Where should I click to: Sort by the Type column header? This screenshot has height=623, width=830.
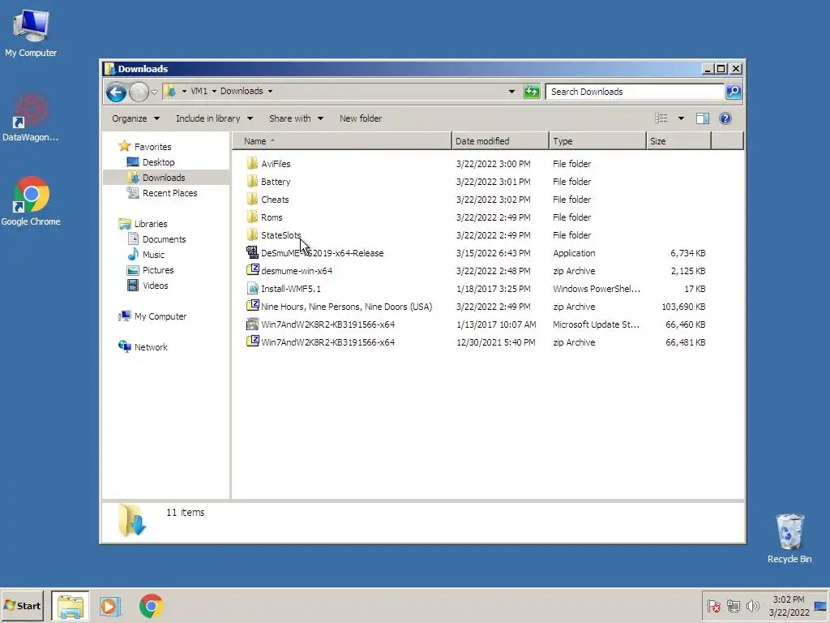pyautogui.click(x=597, y=141)
